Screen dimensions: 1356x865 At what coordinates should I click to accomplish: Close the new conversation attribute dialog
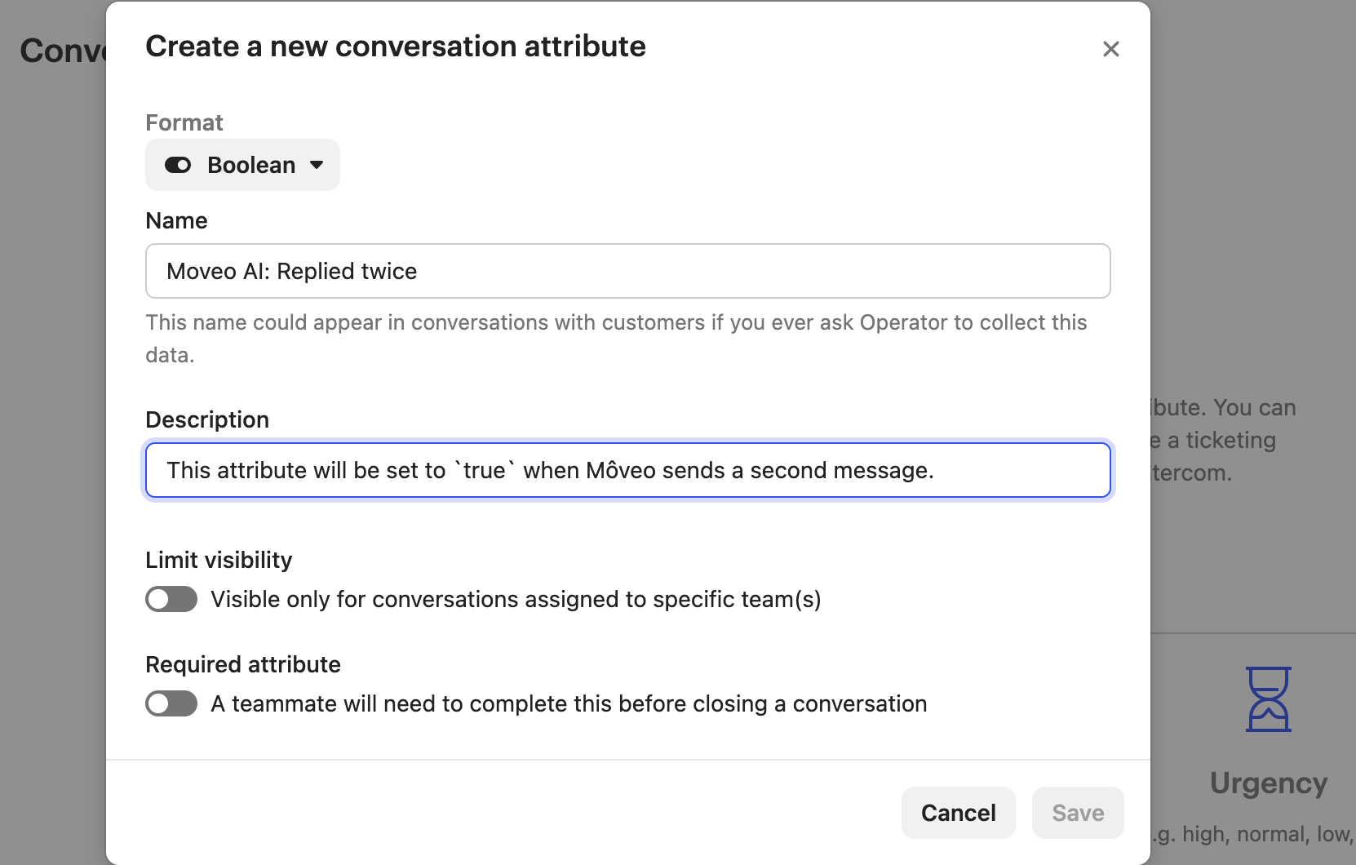pyautogui.click(x=1110, y=49)
